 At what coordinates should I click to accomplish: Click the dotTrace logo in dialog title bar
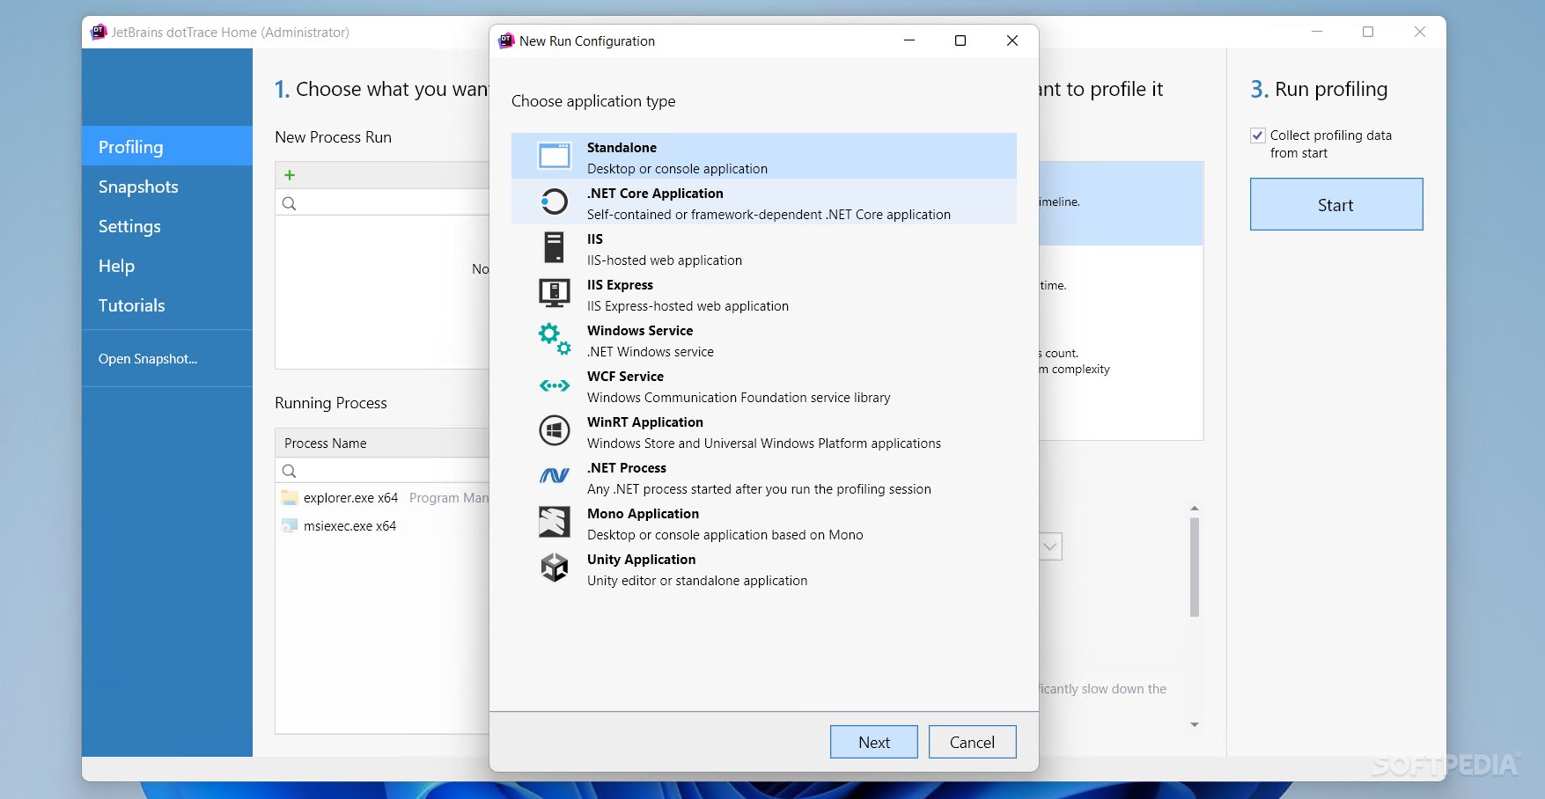tap(506, 40)
